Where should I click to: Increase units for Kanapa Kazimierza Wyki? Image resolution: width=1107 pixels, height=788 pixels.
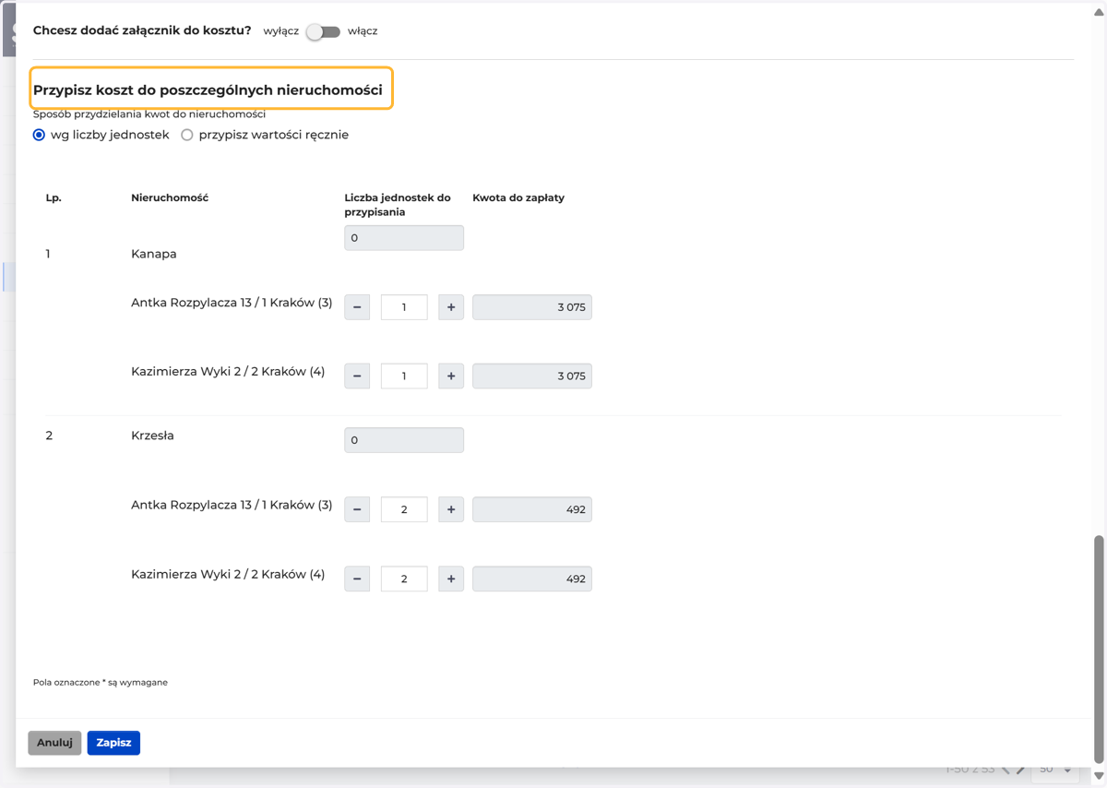click(451, 376)
